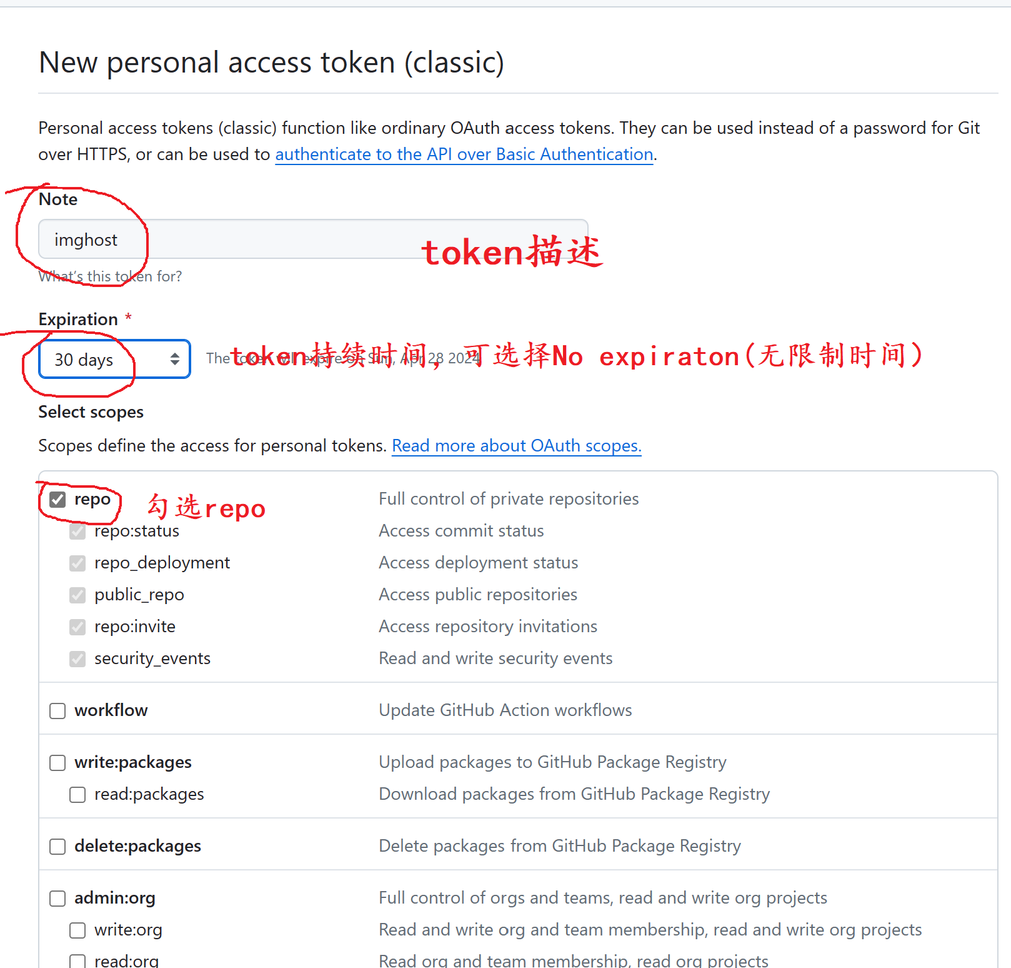The image size is (1011, 968).
Task: Open the Basic Authentication documentation link
Action: (464, 154)
